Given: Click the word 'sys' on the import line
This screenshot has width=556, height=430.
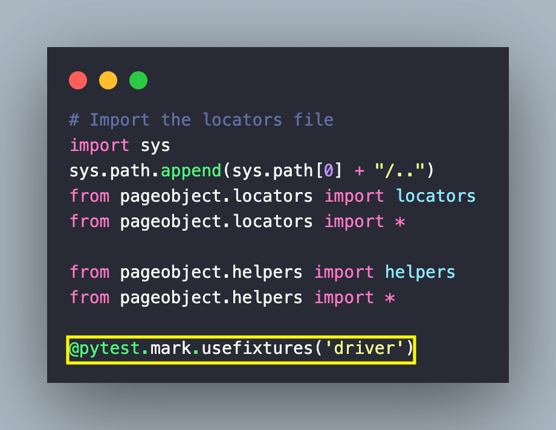Looking at the screenshot, I should 155,146.
